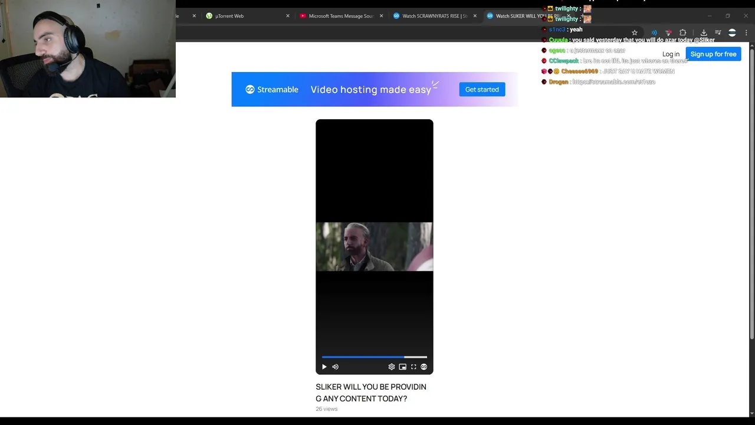Click the blue sound-wave extension icon

tap(654, 32)
